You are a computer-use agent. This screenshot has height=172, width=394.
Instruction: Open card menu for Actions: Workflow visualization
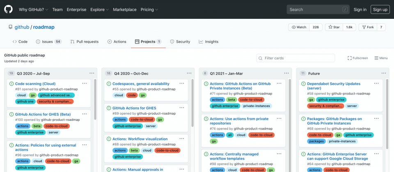pos(182,138)
